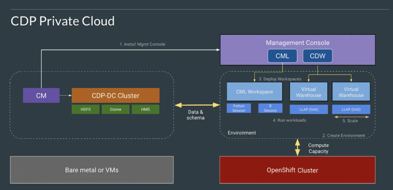393x190 pixels.
Task: Click the '5. Scale' label
Action: coord(350,121)
